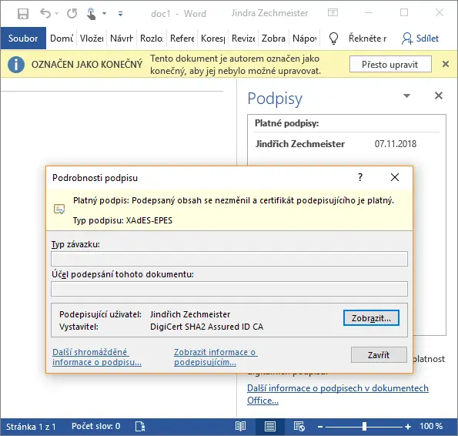Image resolution: width=458 pixels, height=436 pixels.
Task: Click the Účel podepsání tohoto dokumentu field
Action: pyautogui.click(x=229, y=289)
